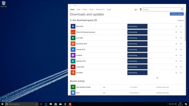Open the Store taskbar icon

[55, 104]
